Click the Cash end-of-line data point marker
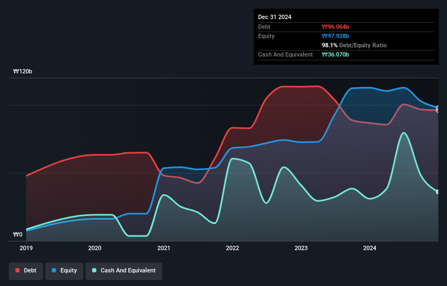 438,192
